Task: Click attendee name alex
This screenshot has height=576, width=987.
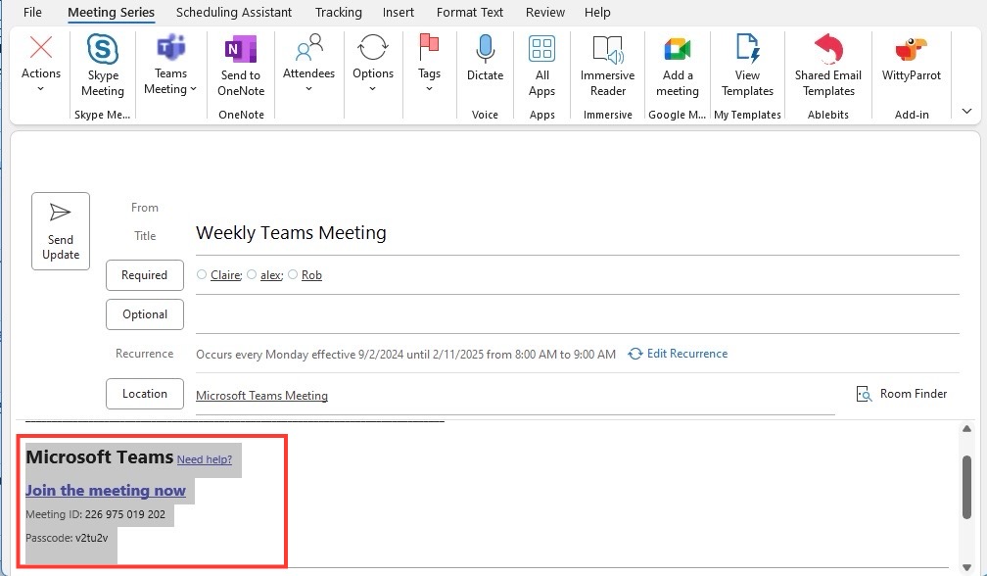Action: point(270,275)
